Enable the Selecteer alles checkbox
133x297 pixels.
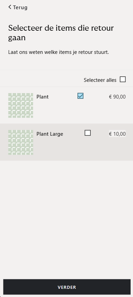point(123,79)
